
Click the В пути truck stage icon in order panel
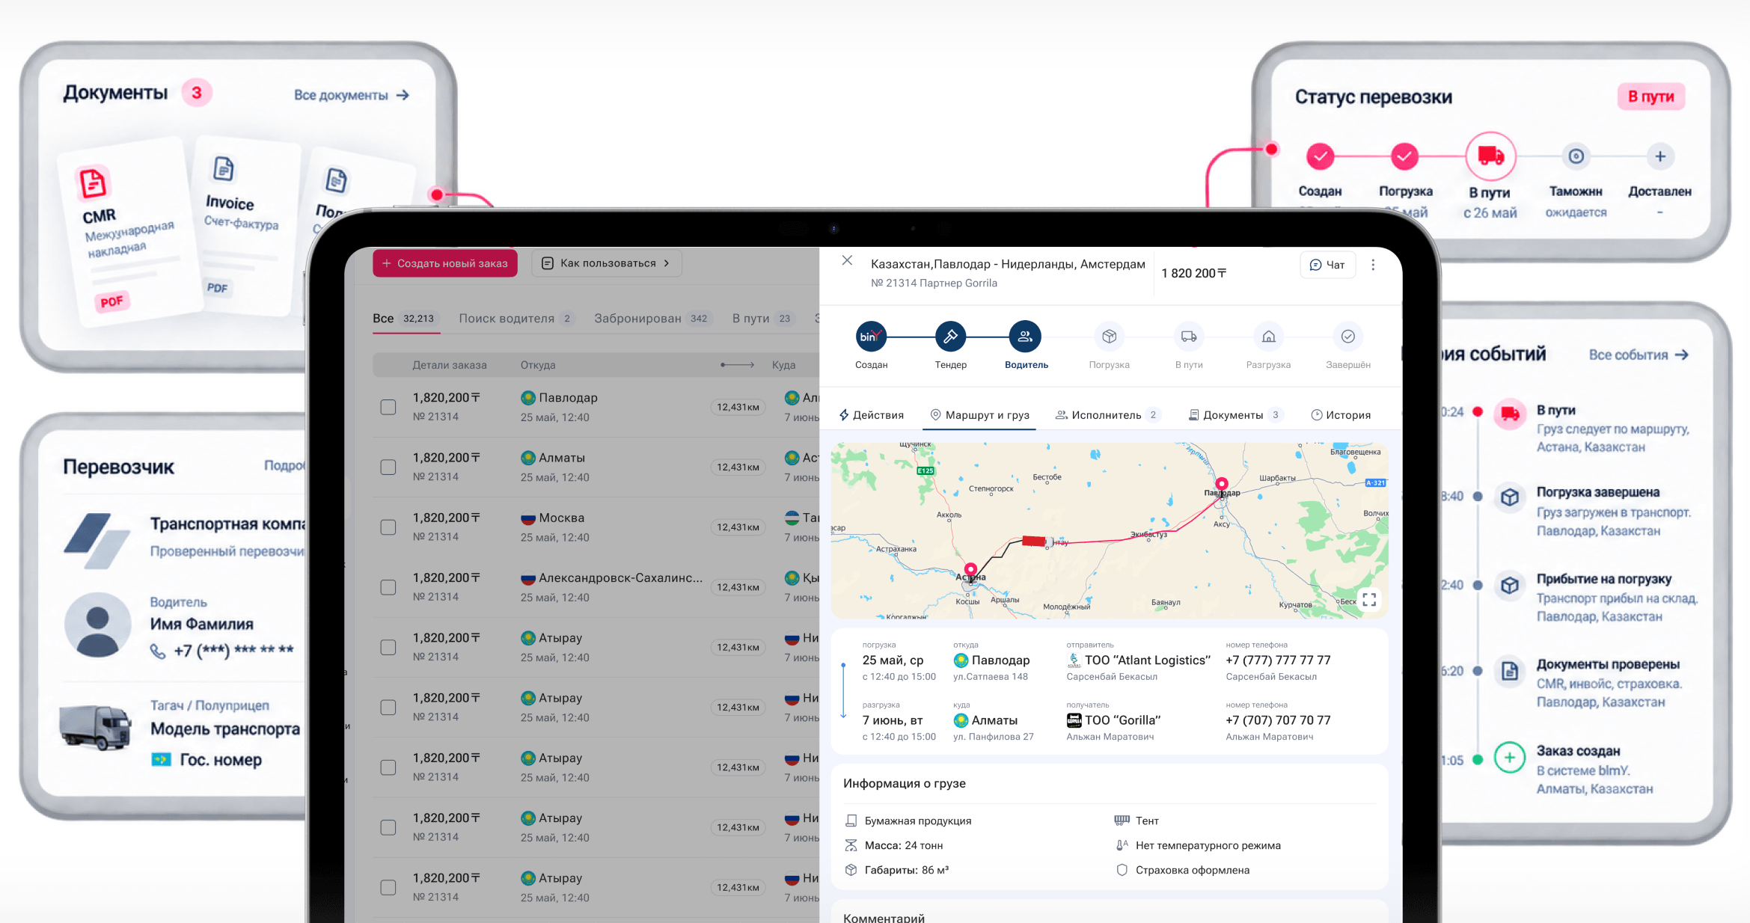point(1188,337)
